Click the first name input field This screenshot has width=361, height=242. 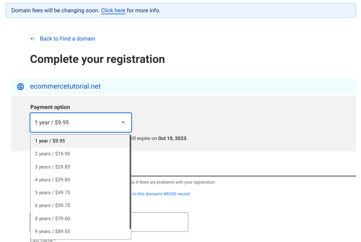tap(159, 222)
